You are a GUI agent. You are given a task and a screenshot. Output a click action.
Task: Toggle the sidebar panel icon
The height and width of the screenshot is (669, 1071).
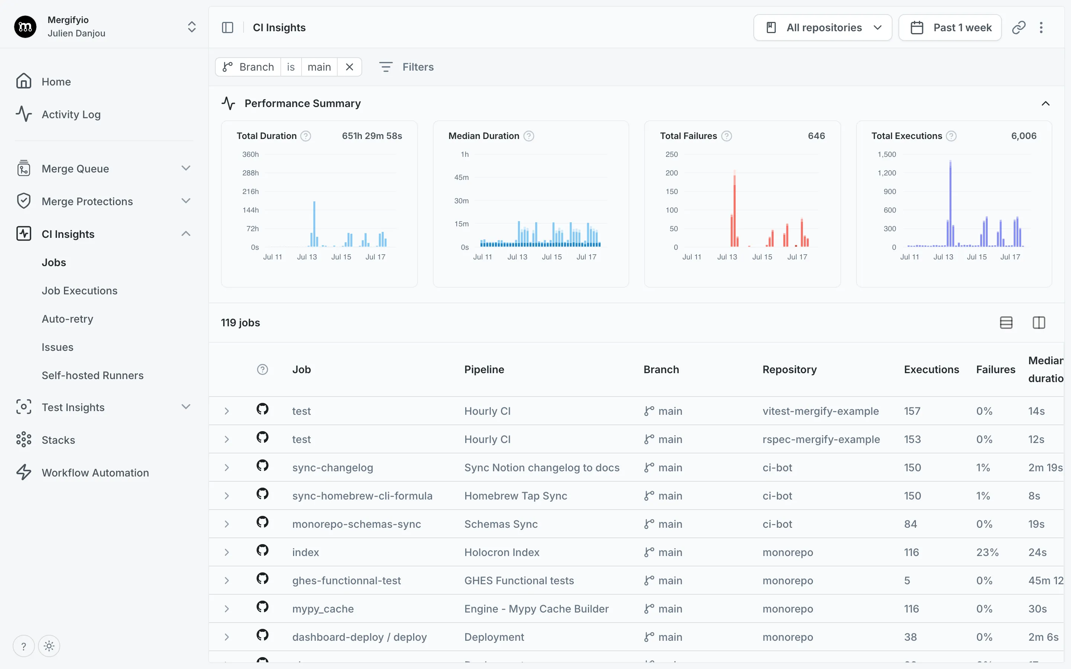pyautogui.click(x=228, y=28)
